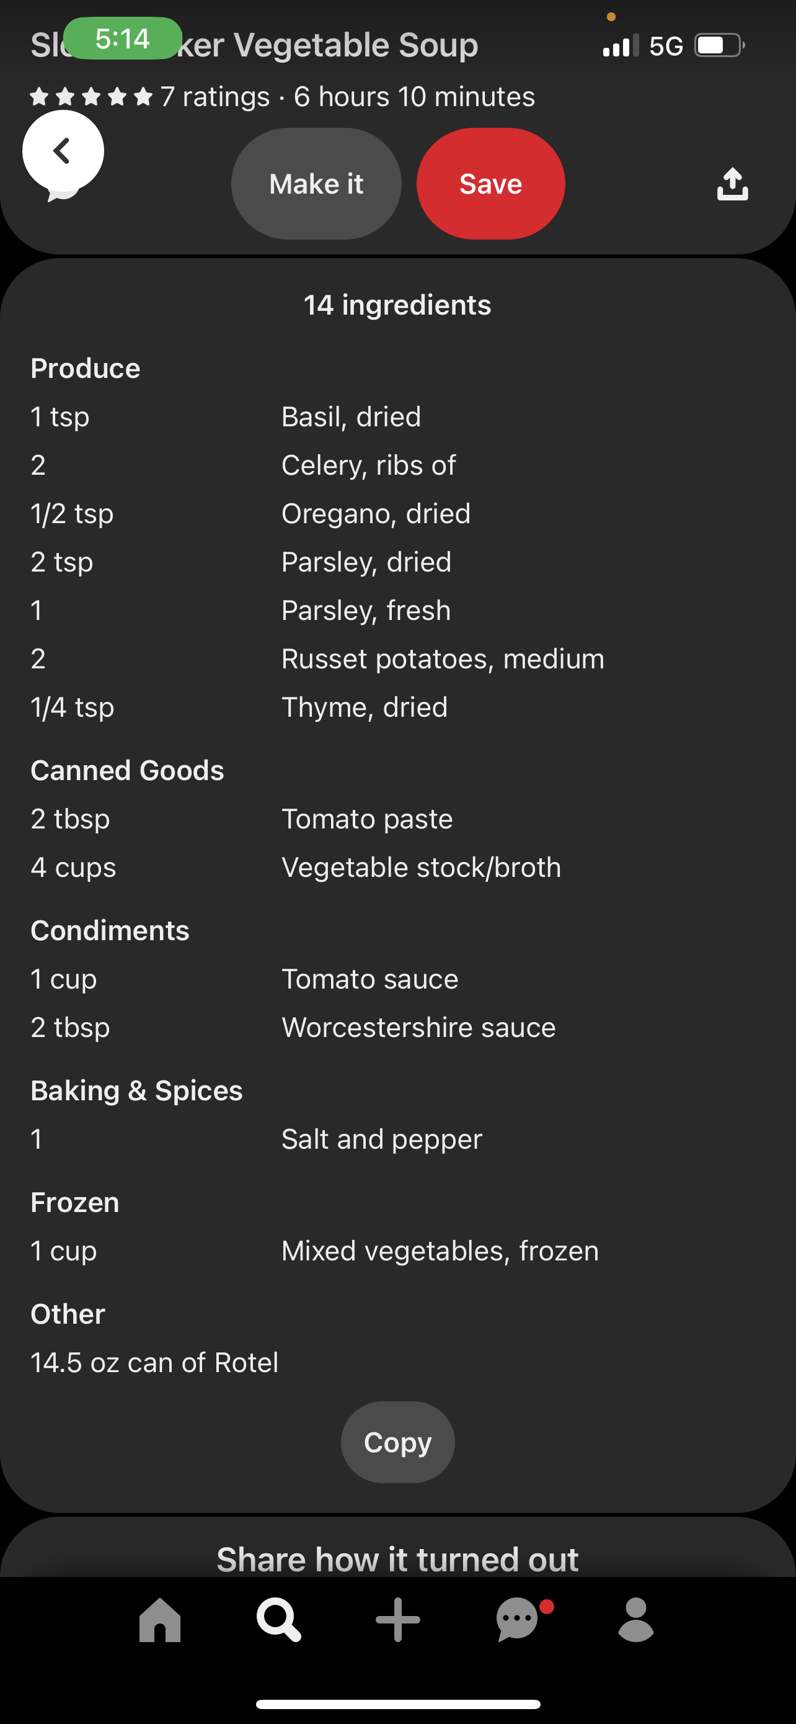This screenshot has height=1724, width=796.
Task: Tap the share upload icon
Action: (732, 184)
